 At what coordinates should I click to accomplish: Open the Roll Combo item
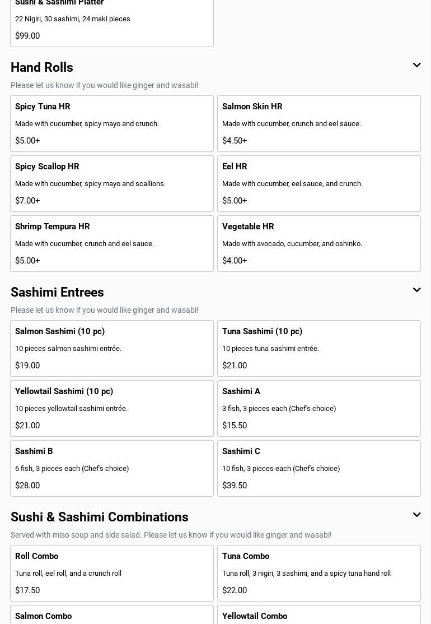pos(112,573)
